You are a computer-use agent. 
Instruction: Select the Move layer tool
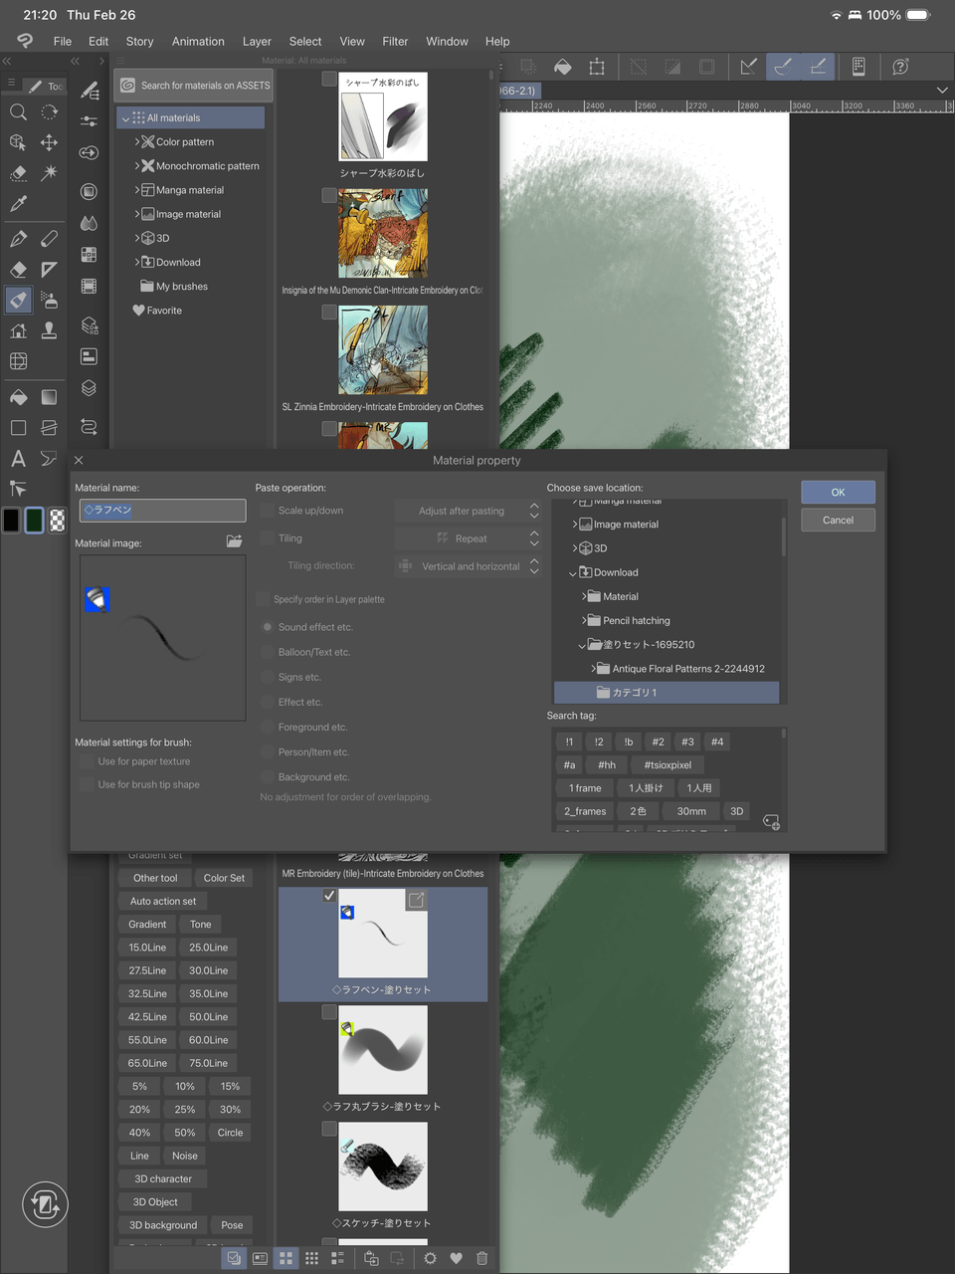pos(49,142)
